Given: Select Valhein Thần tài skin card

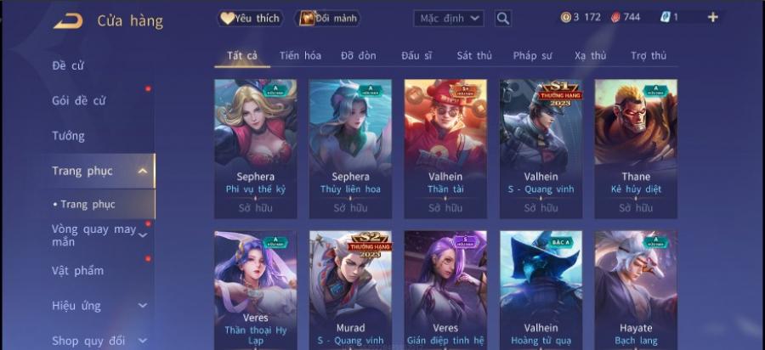Looking at the screenshot, I should tap(445, 149).
